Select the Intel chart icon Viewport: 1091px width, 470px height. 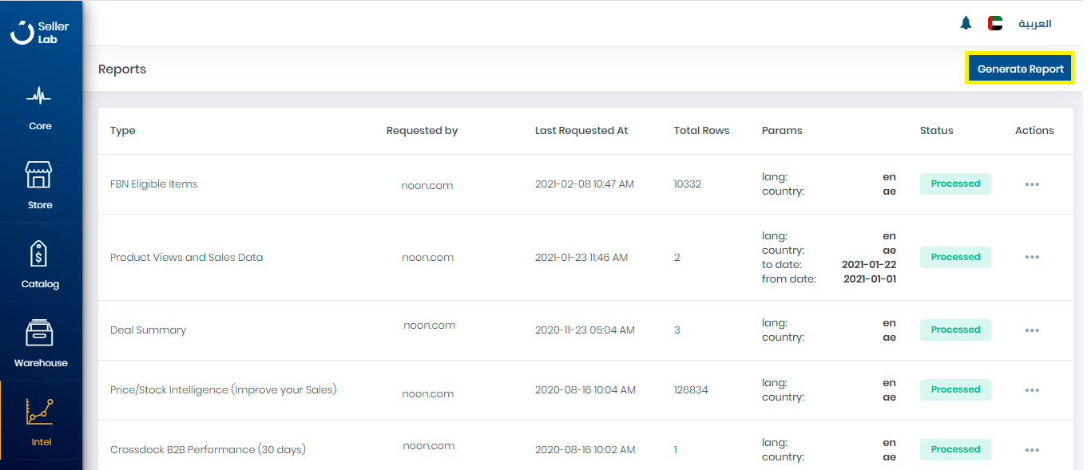pyautogui.click(x=40, y=413)
